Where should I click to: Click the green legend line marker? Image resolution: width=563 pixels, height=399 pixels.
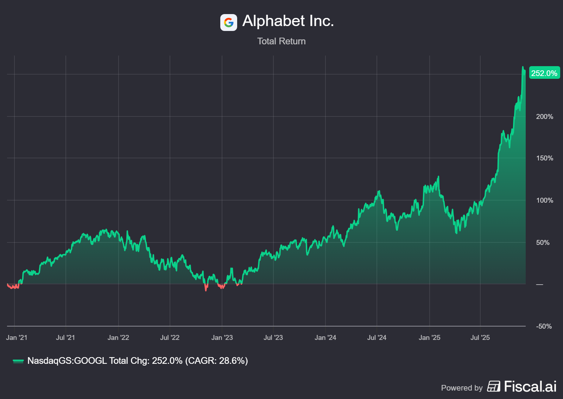point(18,361)
